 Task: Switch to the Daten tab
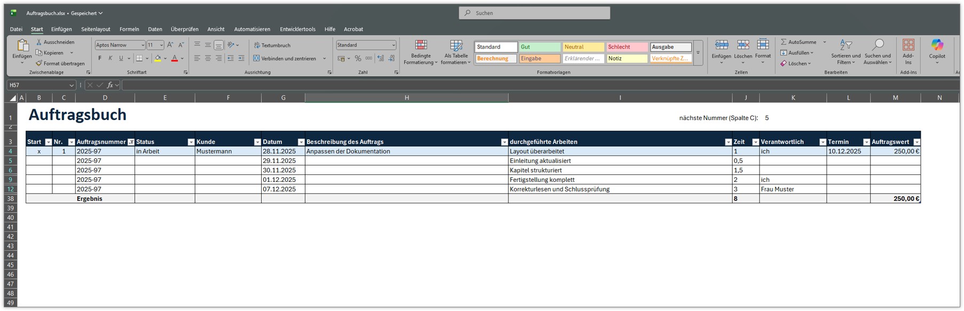pyautogui.click(x=155, y=29)
